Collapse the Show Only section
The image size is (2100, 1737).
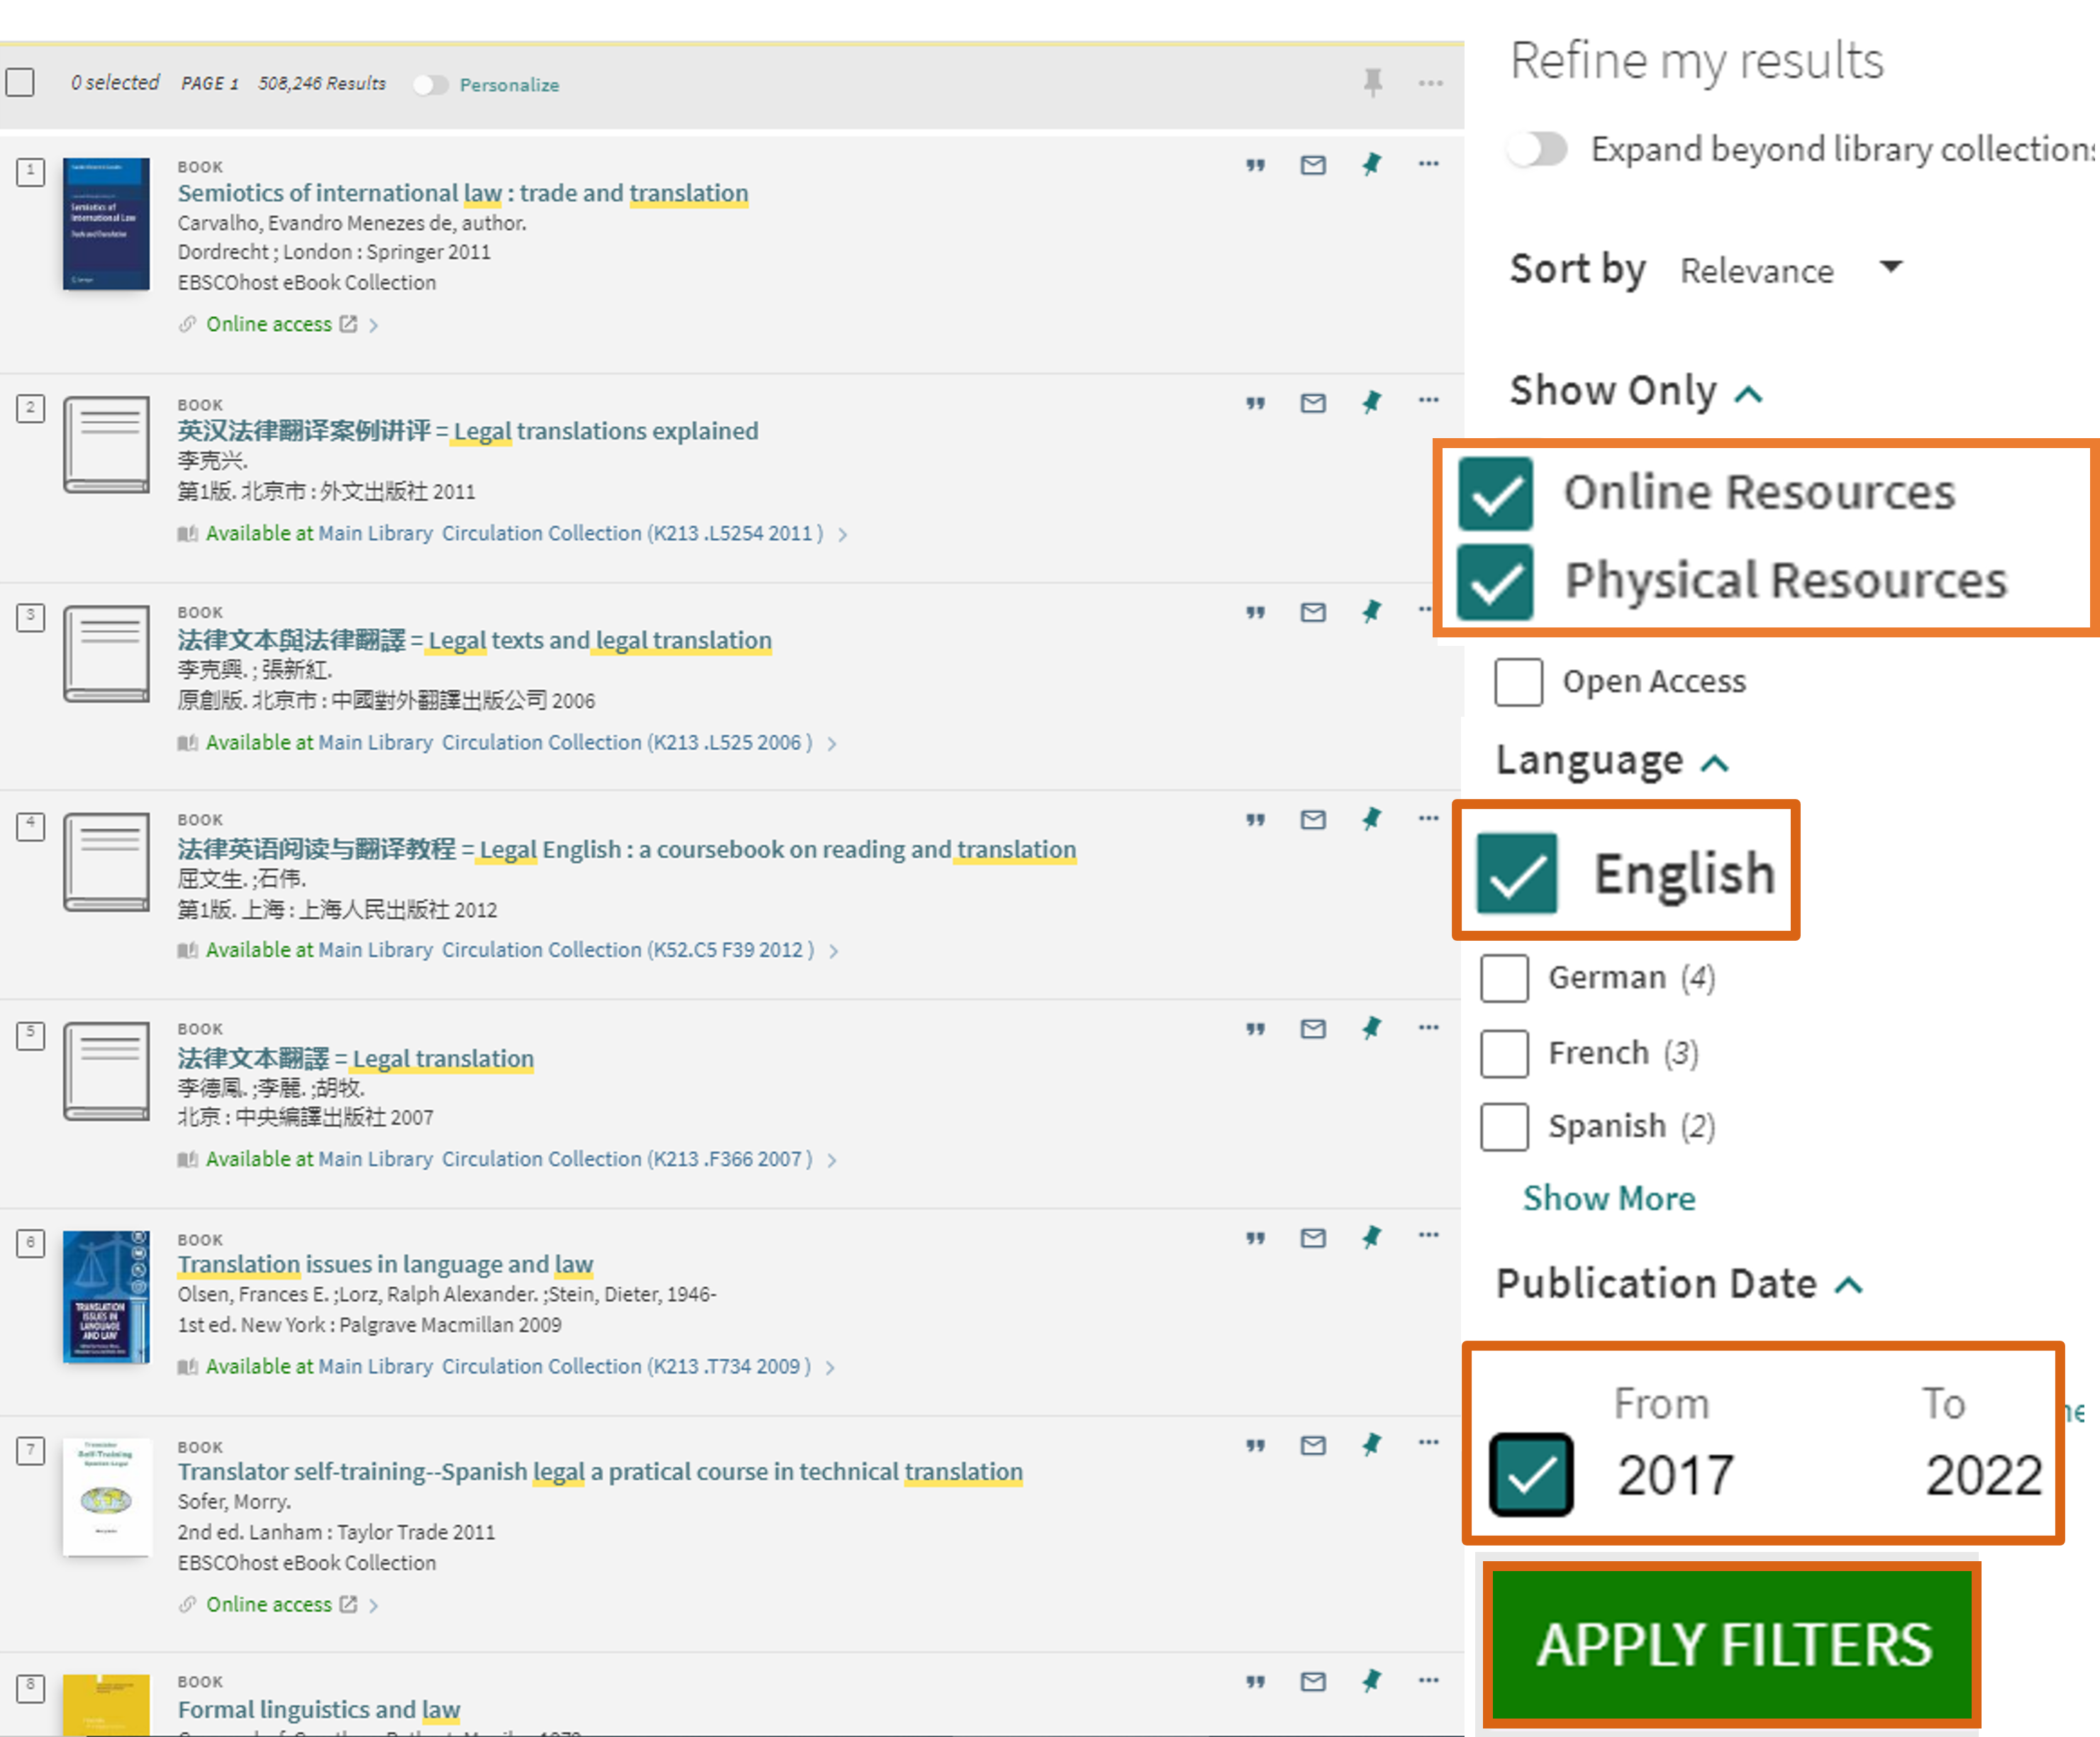tap(1748, 392)
